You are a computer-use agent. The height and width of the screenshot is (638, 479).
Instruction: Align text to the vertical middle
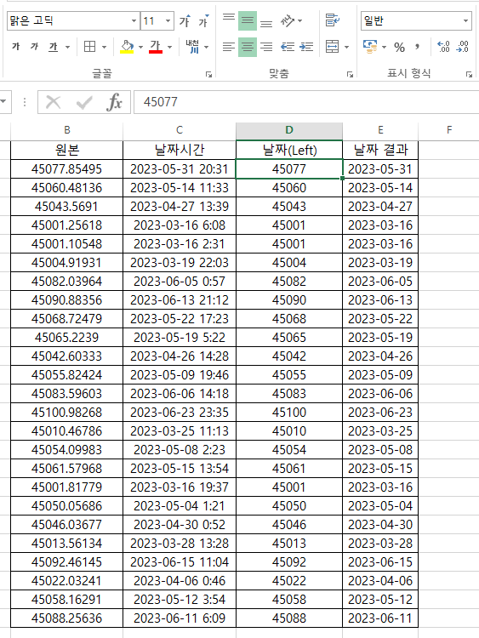(248, 20)
